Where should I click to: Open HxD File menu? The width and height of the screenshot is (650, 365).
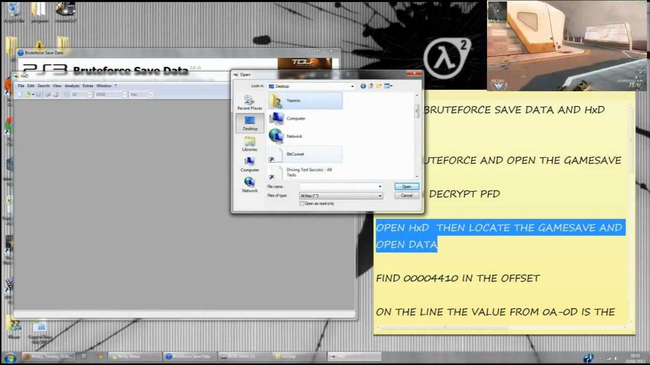click(21, 86)
